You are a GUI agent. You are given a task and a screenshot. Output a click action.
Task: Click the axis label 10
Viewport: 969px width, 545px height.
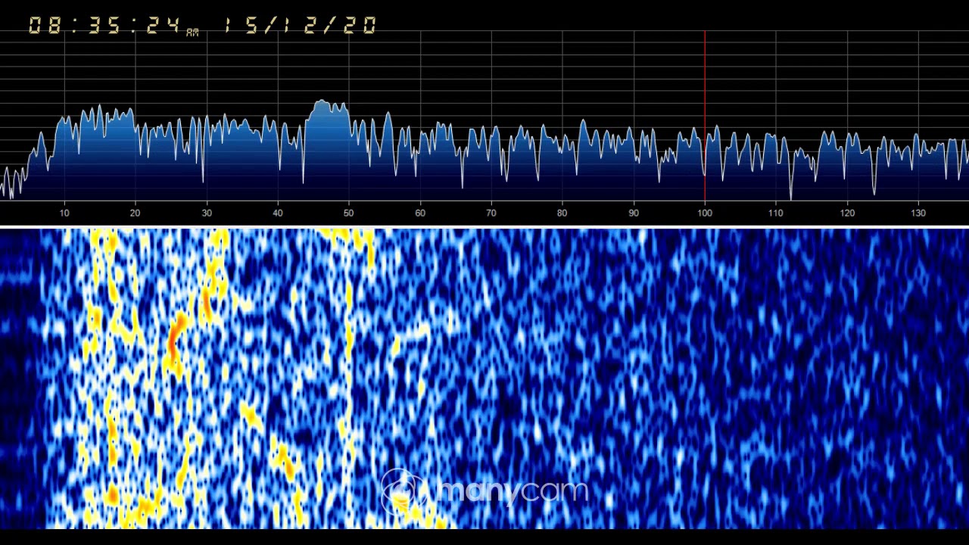(64, 213)
